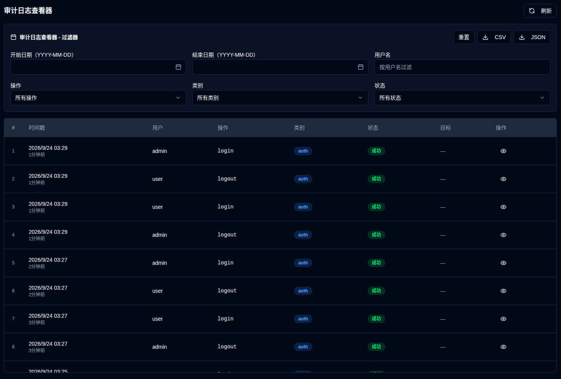Open row 4 details eye icon

[503, 235]
